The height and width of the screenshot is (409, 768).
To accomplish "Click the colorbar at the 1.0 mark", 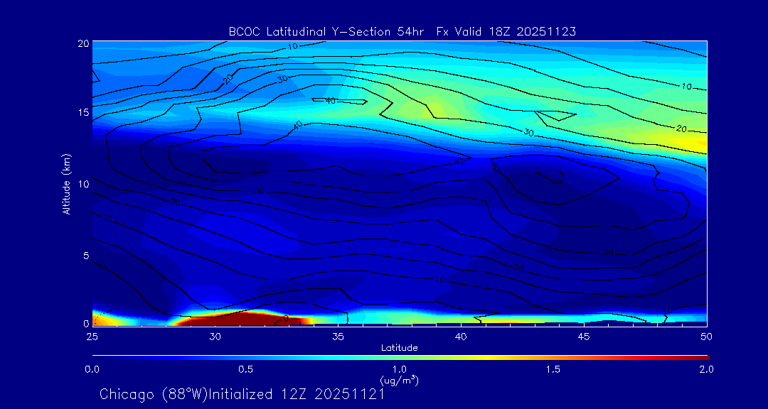I will tap(400, 358).
